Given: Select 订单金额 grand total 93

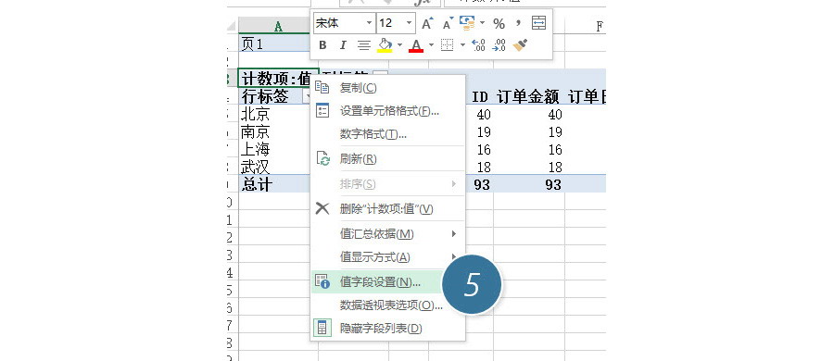Looking at the screenshot, I should [529, 184].
